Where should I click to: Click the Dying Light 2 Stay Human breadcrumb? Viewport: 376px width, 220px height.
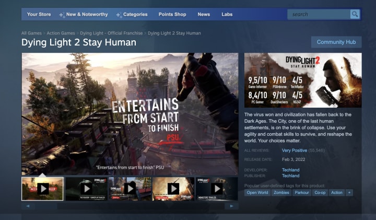(x=174, y=33)
